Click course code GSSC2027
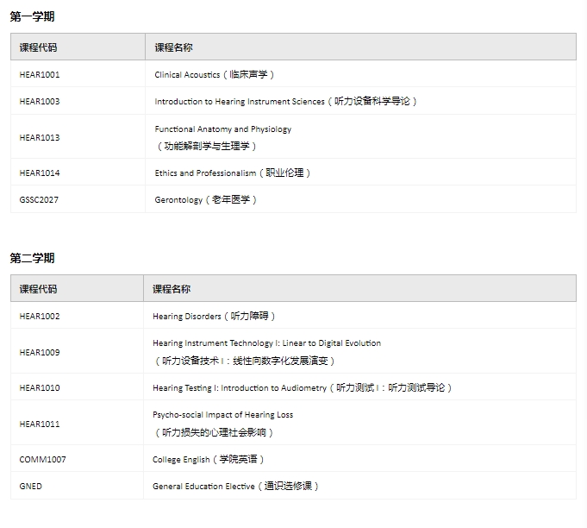 [x=39, y=200]
